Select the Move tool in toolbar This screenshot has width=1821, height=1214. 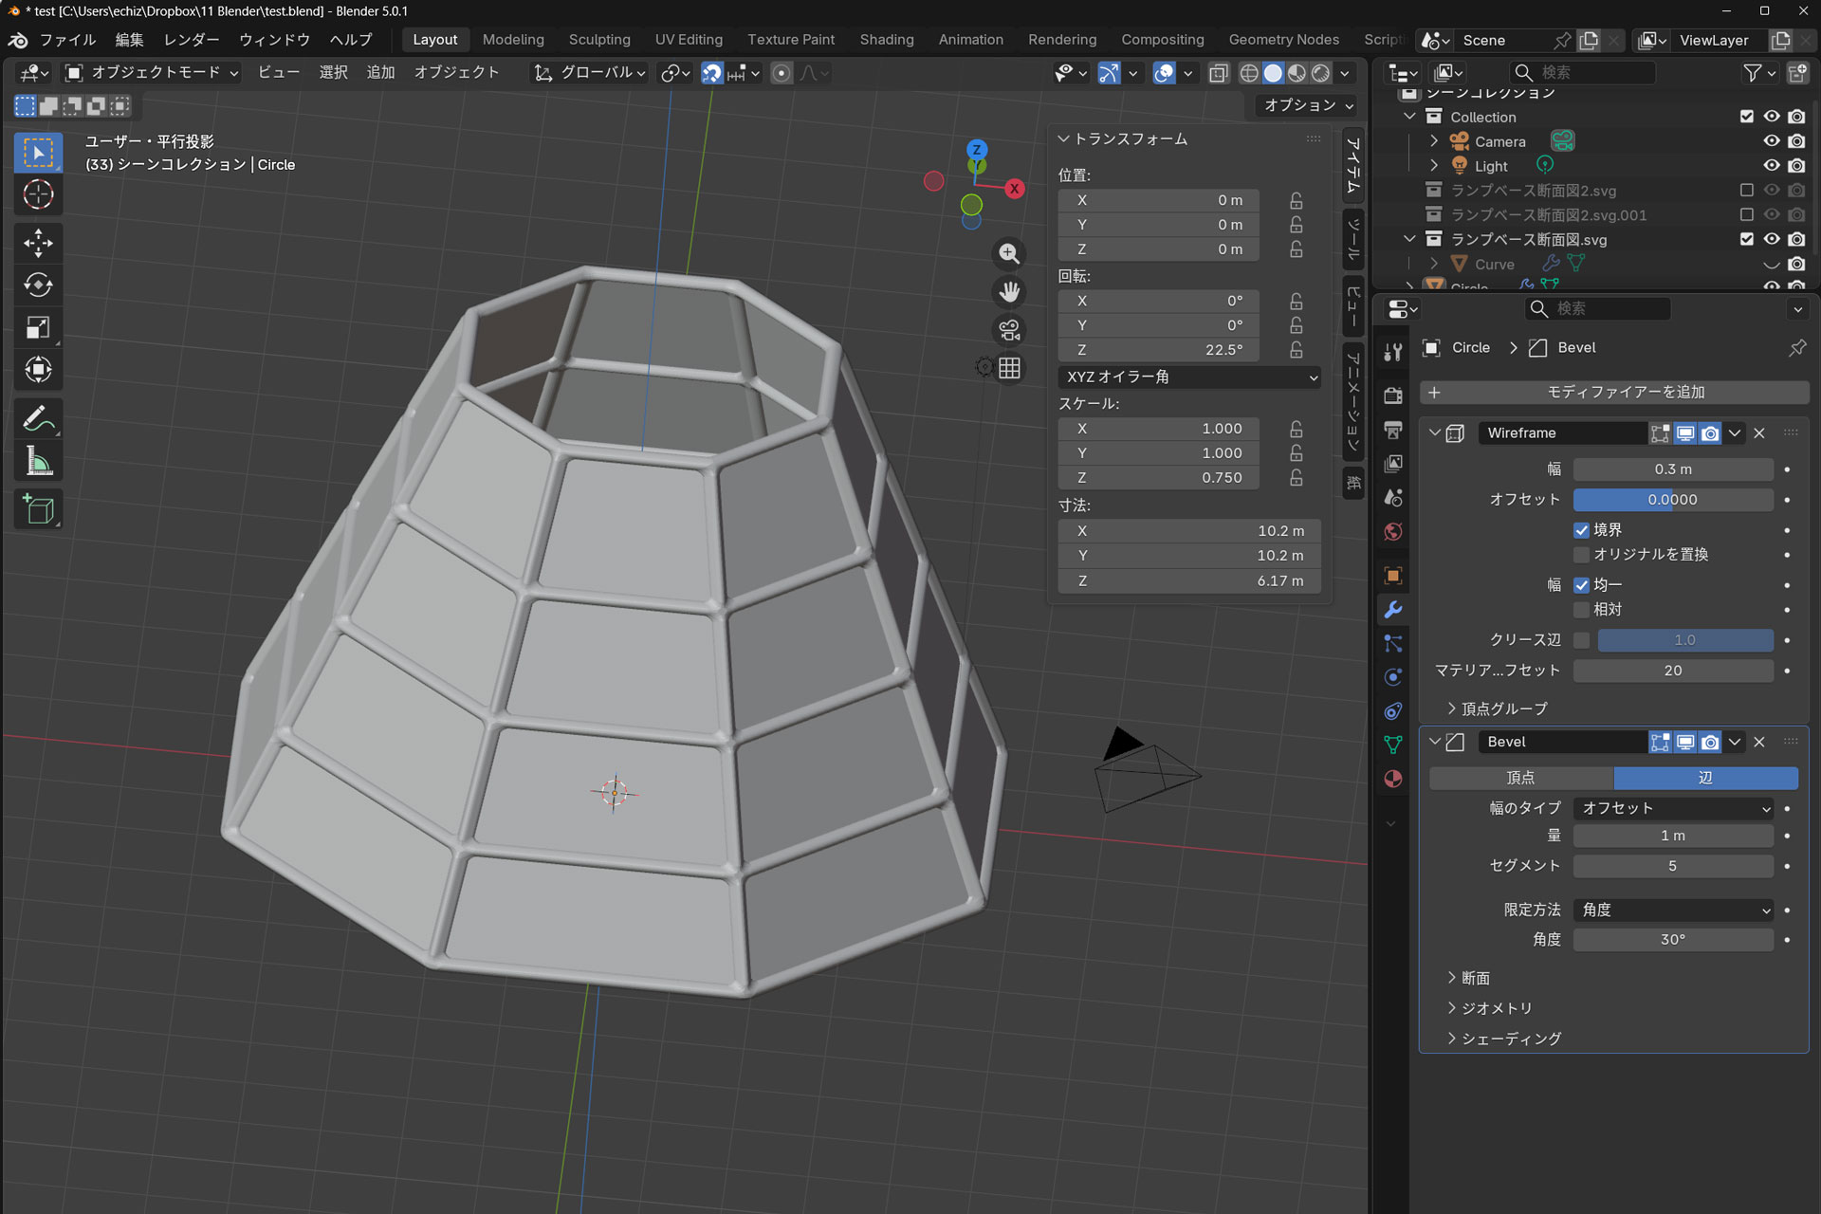pyautogui.click(x=38, y=243)
